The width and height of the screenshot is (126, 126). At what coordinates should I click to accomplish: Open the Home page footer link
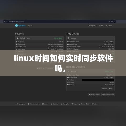point(21,104)
